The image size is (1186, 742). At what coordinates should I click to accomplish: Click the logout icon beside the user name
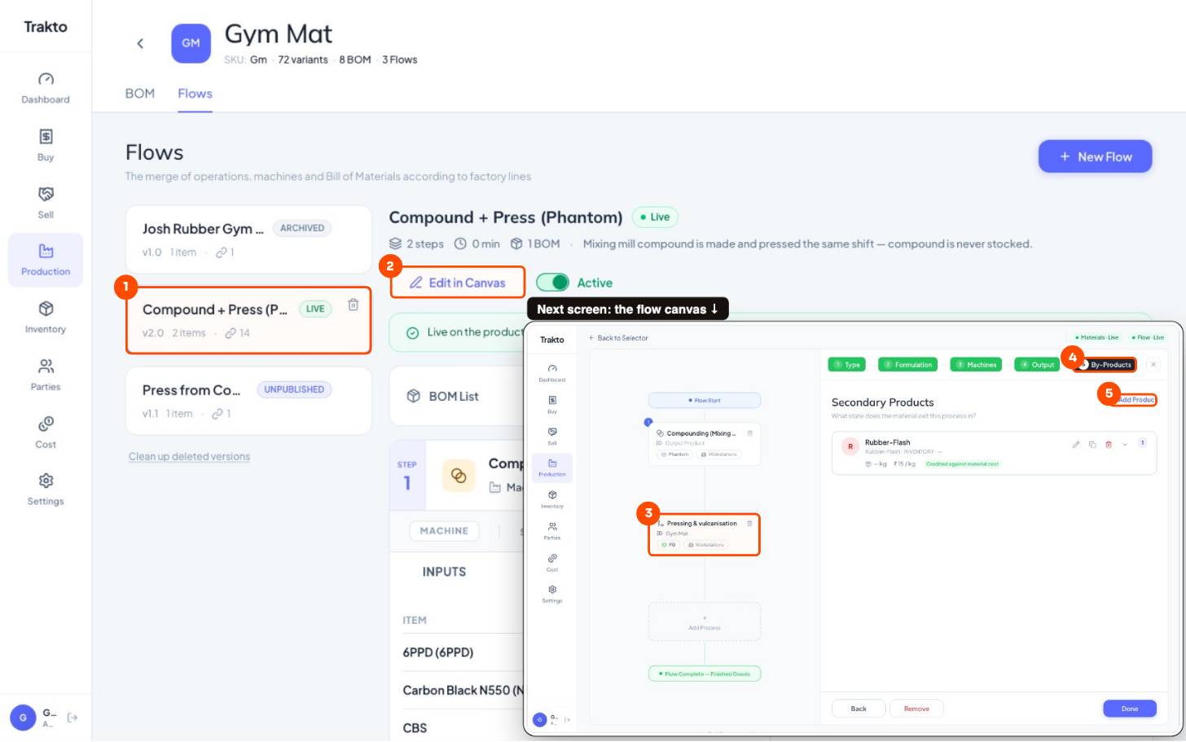pyautogui.click(x=72, y=718)
